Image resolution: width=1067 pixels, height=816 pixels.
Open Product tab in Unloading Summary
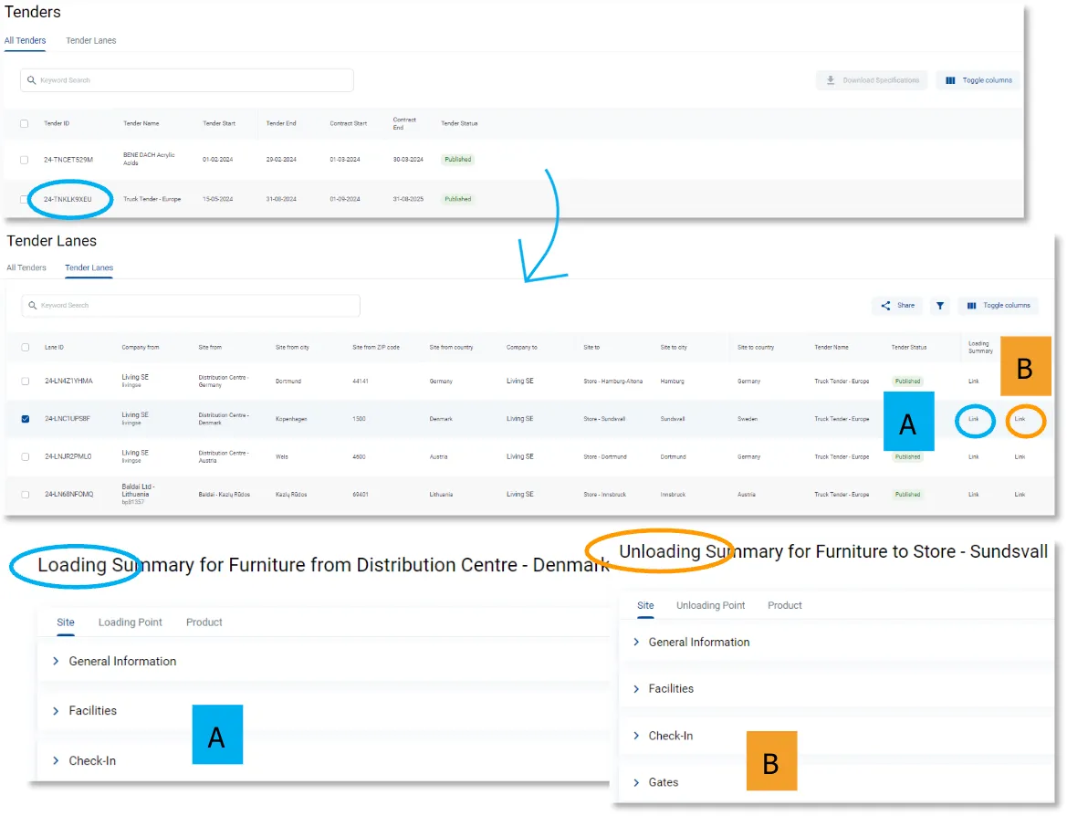pos(785,605)
